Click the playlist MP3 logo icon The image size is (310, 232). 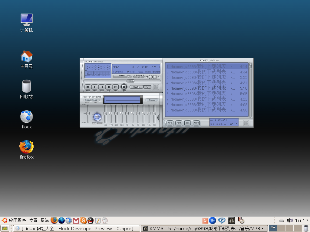pyautogui.click(x=246, y=123)
